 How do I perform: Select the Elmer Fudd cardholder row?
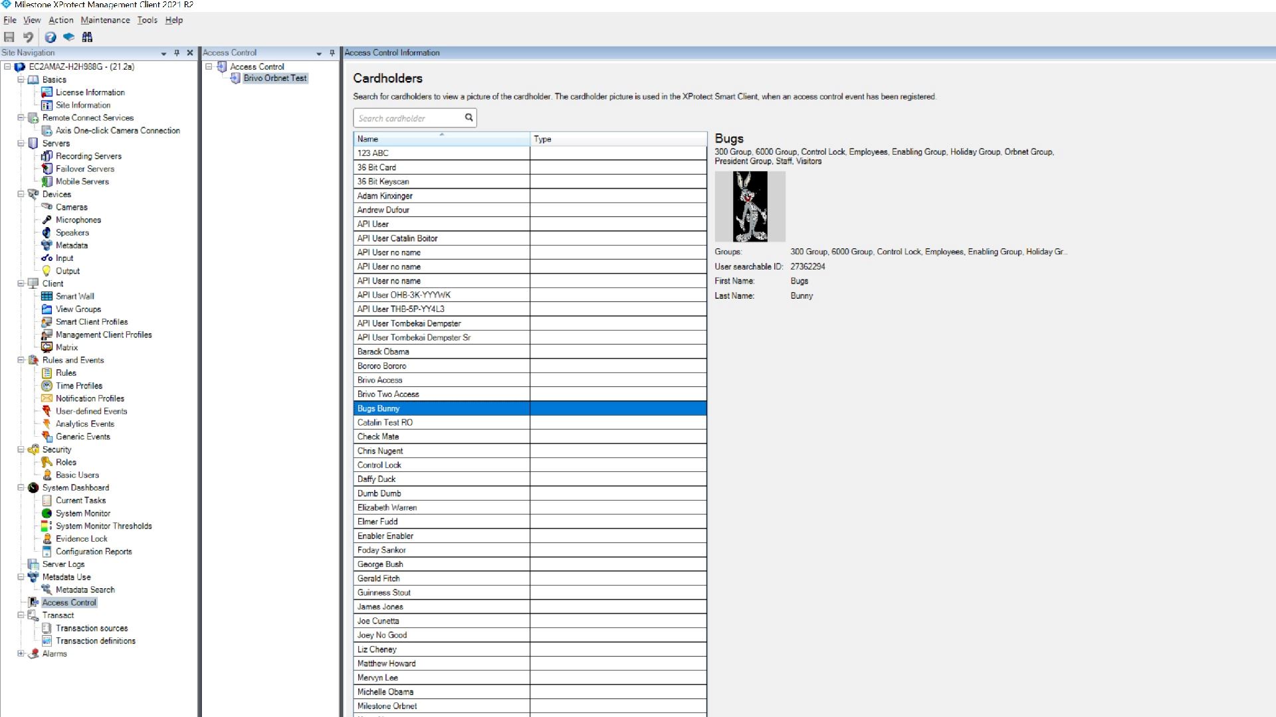click(x=530, y=521)
